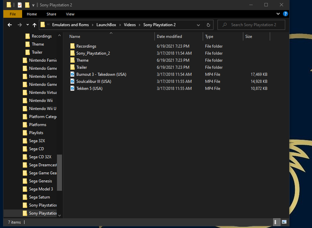This screenshot has height=228, width=312.
Task: Open Sega Genesis in navigation tree
Action: pos(41,181)
